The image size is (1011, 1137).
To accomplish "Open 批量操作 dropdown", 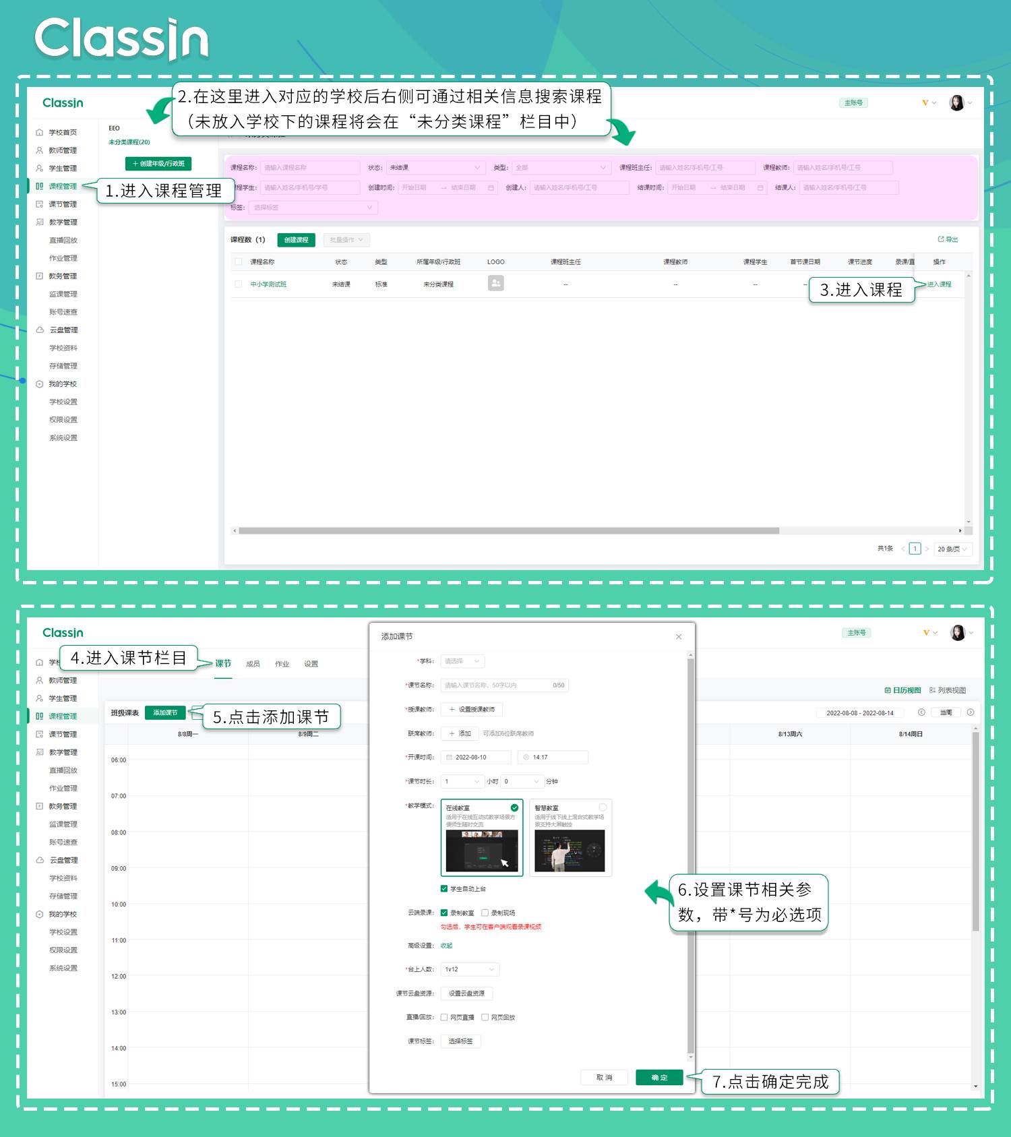I will coord(346,240).
